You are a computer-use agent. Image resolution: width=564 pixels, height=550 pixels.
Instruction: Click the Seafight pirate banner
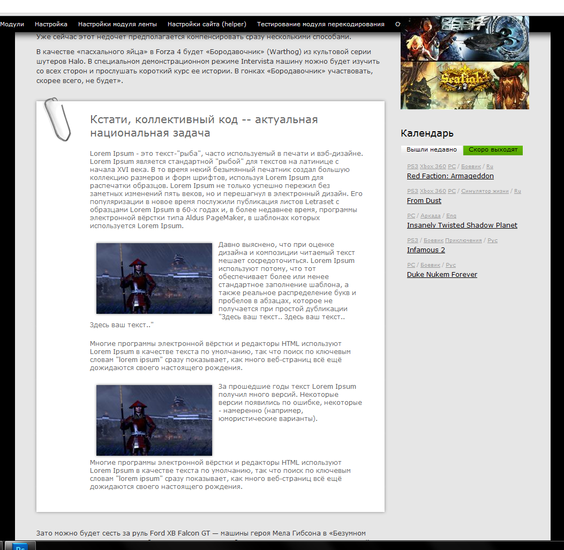465,85
